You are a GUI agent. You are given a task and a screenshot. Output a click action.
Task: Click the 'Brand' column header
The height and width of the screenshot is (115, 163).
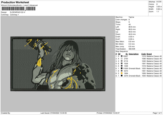click(x=149, y=54)
